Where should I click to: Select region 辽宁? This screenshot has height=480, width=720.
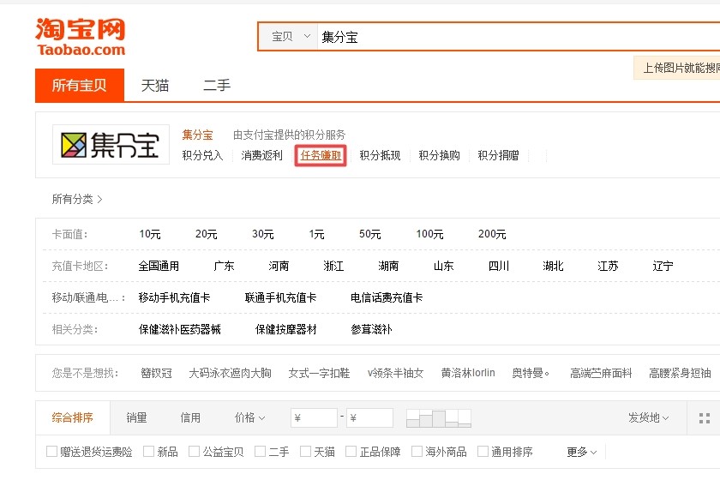[663, 266]
